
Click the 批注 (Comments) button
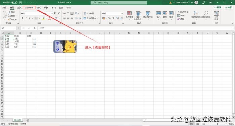click(x=218, y=7)
